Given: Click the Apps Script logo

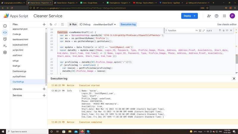Looking at the screenshot, I should click(x=16, y=16).
